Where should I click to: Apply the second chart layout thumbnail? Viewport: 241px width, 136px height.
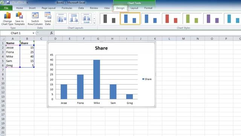[74, 19]
